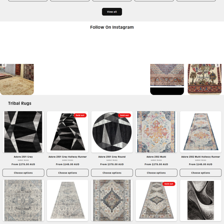Open Adore 2302 Multi title link
This screenshot has height=224, width=224.
click(x=156, y=157)
